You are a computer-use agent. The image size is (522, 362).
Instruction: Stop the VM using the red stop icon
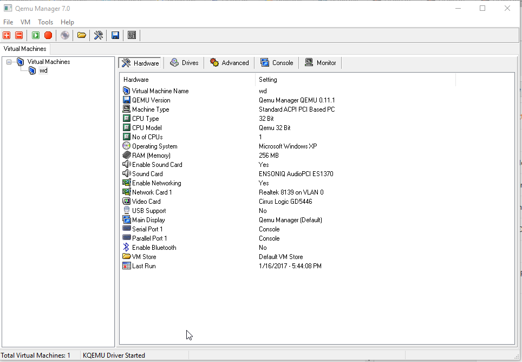click(x=48, y=35)
